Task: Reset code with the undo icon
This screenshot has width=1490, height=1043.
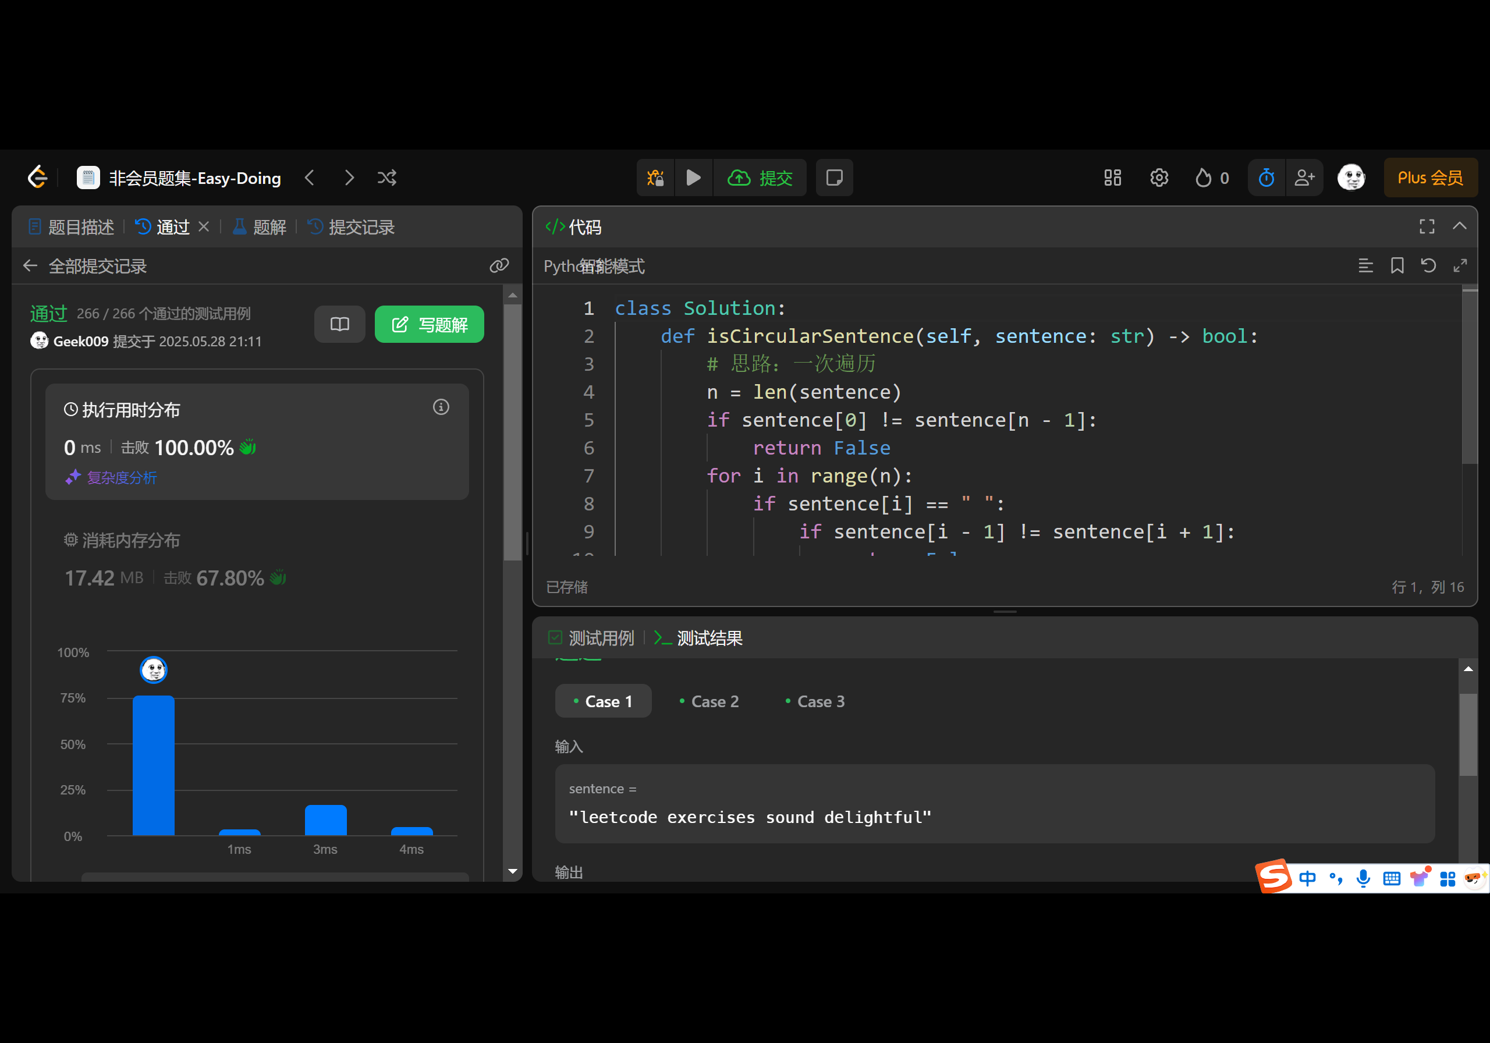Action: coord(1428,265)
